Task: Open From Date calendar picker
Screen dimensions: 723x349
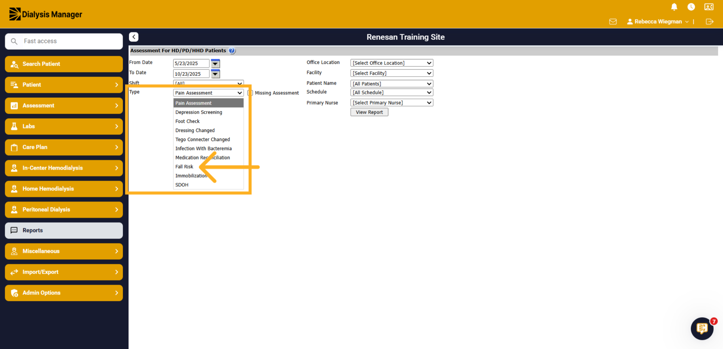Action: click(215, 63)
